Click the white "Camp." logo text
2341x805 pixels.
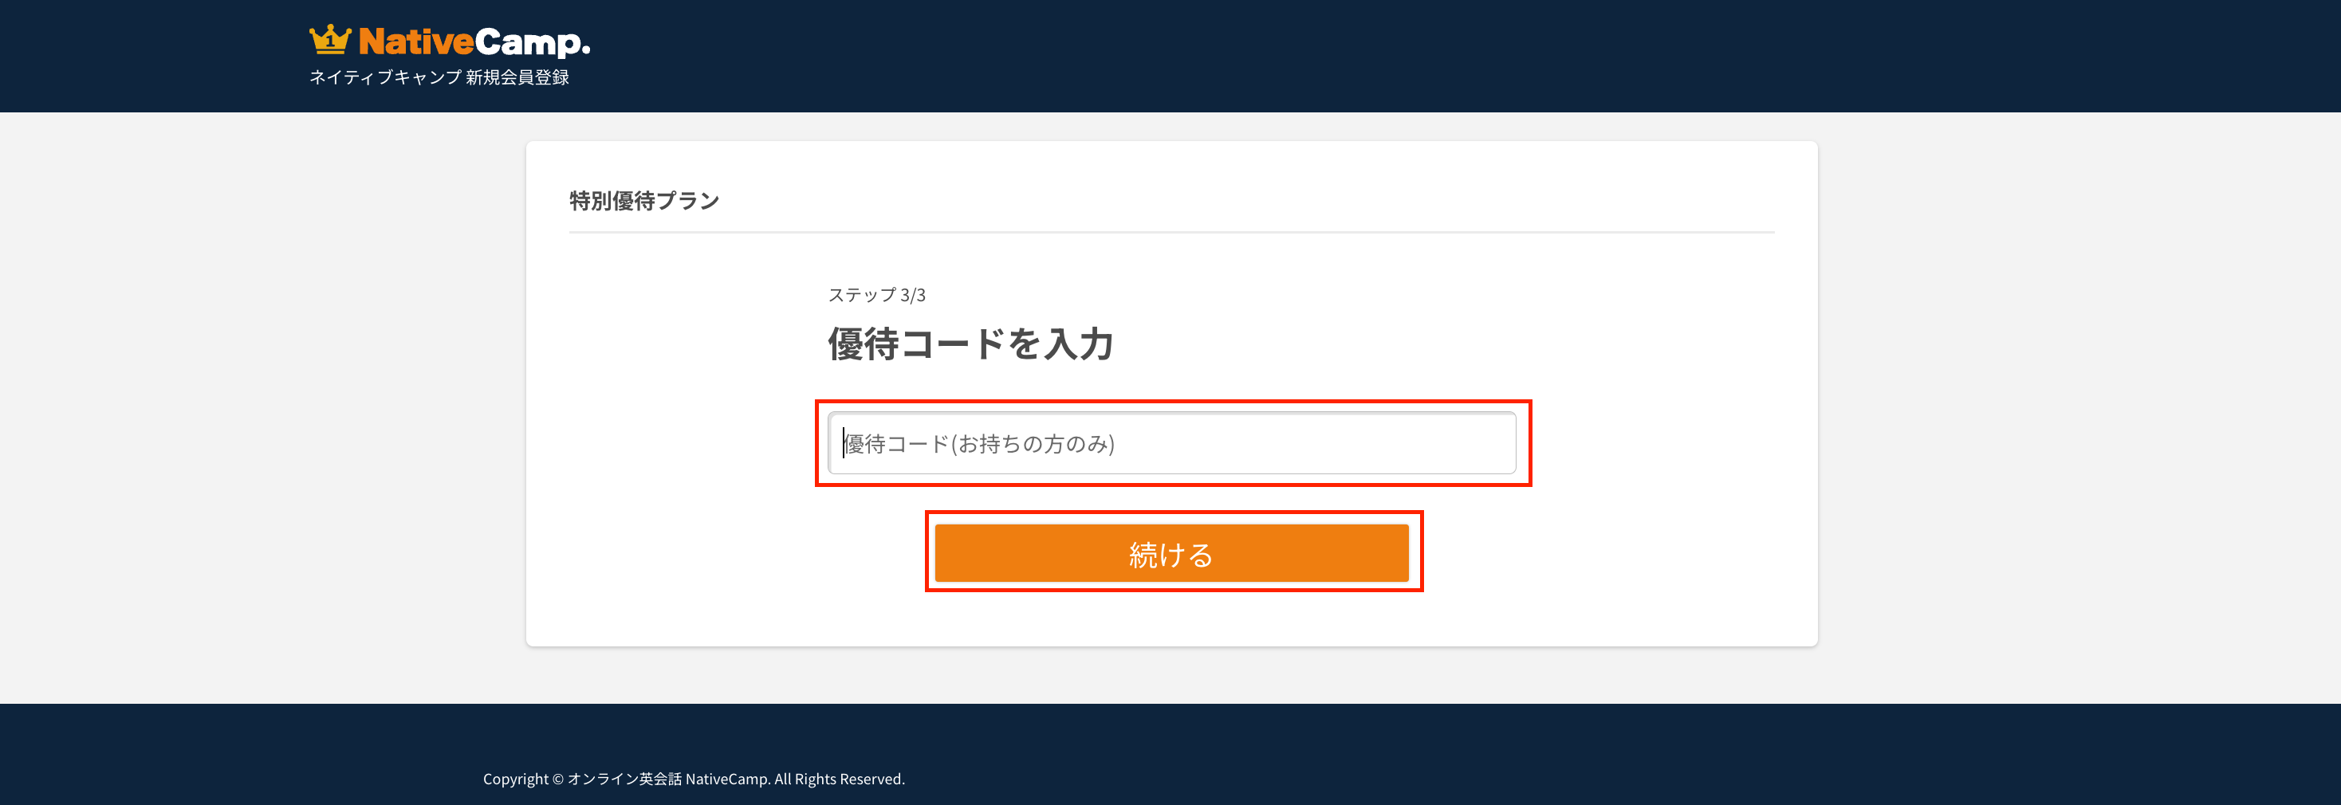(532, 41)
